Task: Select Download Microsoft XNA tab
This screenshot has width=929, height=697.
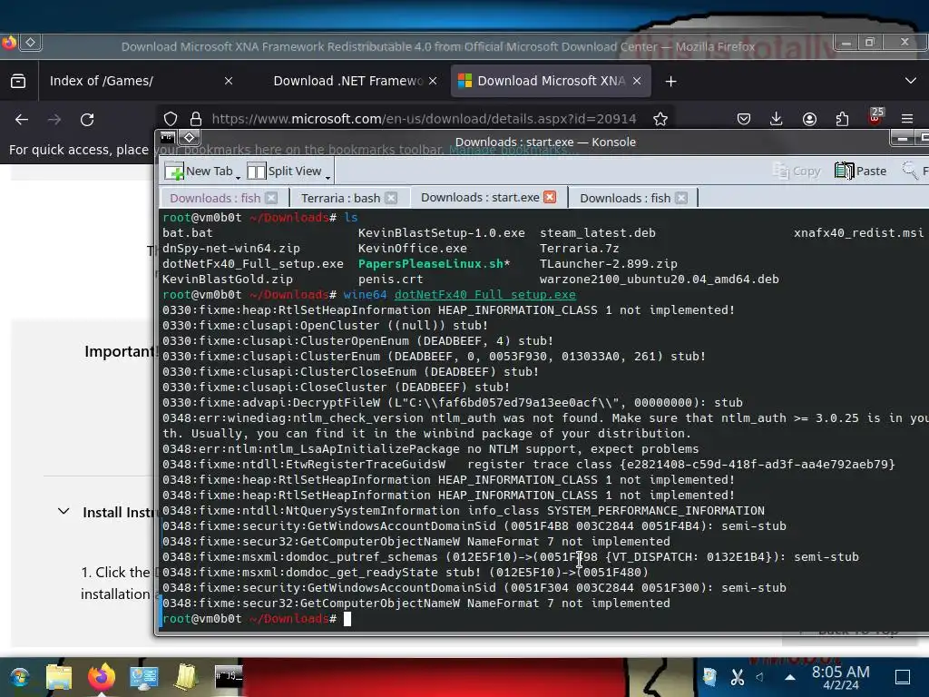Action: [551, 81]
